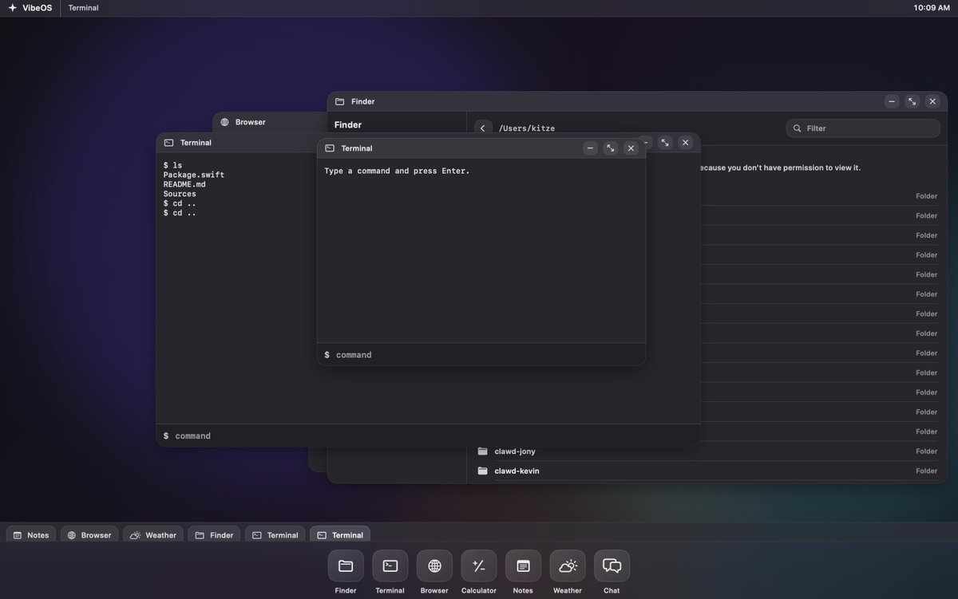958x599 pixels.
Task: Bring the Finder taskbar tab forward
Action: point(214,534)
